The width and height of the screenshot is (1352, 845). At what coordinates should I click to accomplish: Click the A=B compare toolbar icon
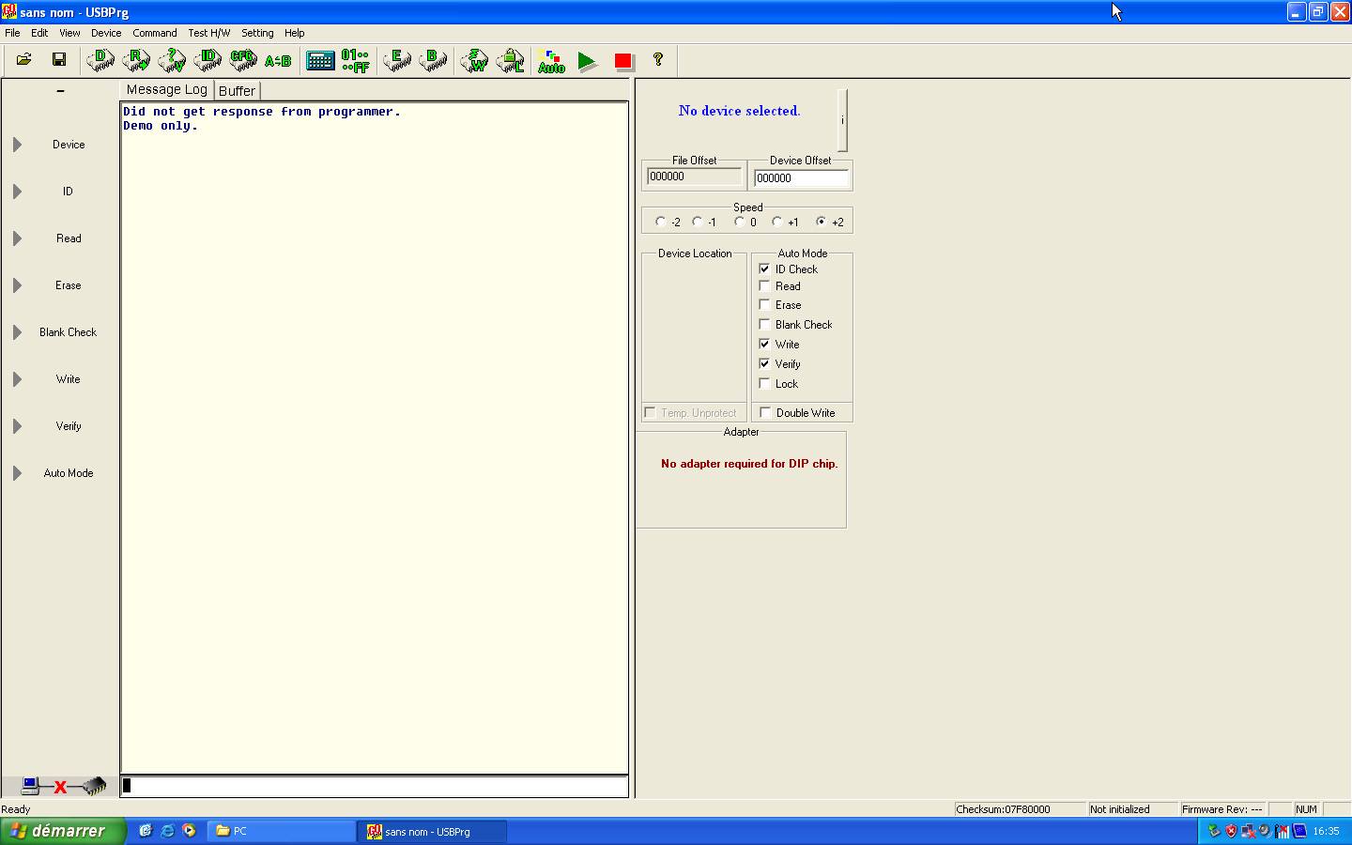point(278,61)
